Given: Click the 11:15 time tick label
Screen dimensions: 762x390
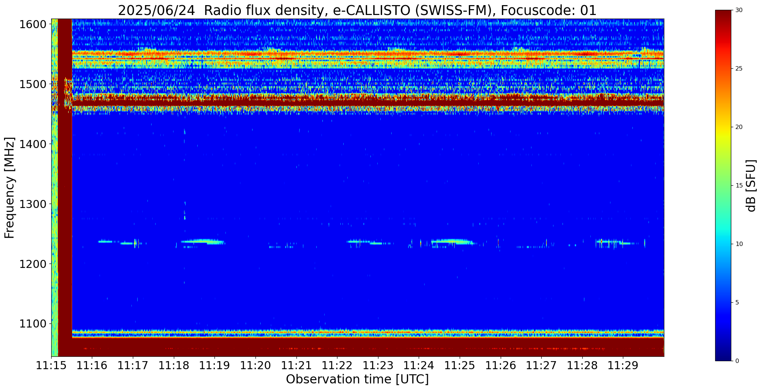Looking at the screenshot, I should pos(51,366).
